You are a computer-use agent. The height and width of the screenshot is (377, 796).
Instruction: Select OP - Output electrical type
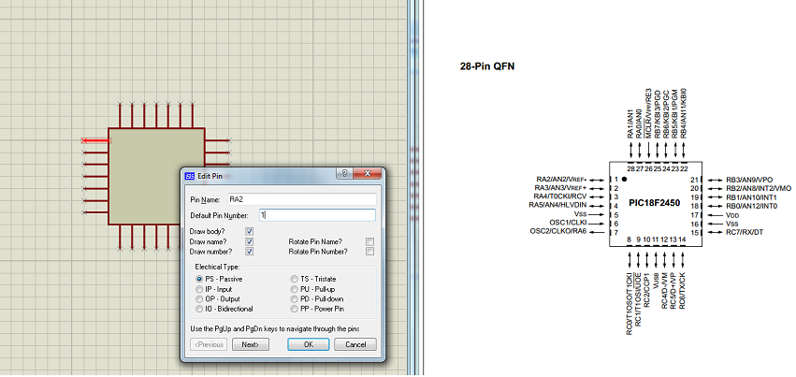pos(217,298)
